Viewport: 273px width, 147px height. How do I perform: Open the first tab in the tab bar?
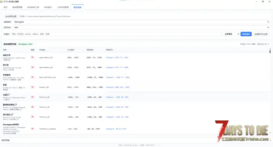click(5, 7)
